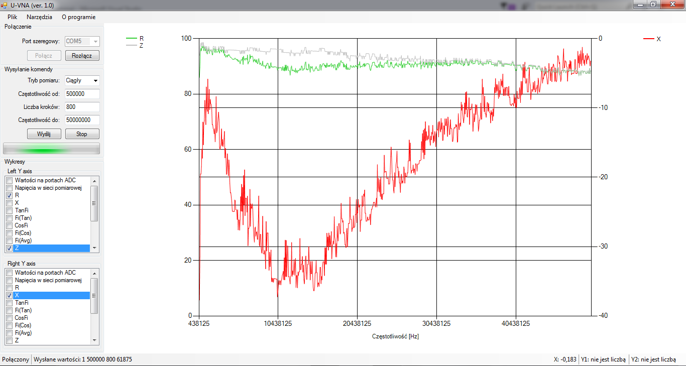This screenshot has height=366, width=686.
Task: Click the Rozłącz button
Action: click(82, 56)
